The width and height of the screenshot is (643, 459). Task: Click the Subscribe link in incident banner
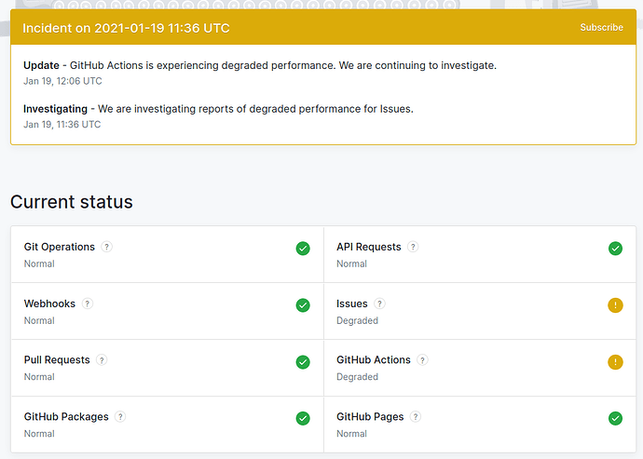[x=601, y=28]
